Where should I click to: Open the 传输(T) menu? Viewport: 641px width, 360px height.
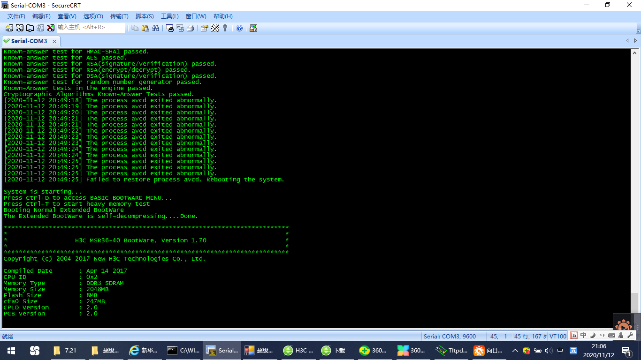[x=119, y=16]
